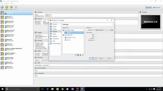The height and width of the screenshot is (91, 163).
Task: Select the Windows Neptune virtual machine
Action: (x=16, y=54)
